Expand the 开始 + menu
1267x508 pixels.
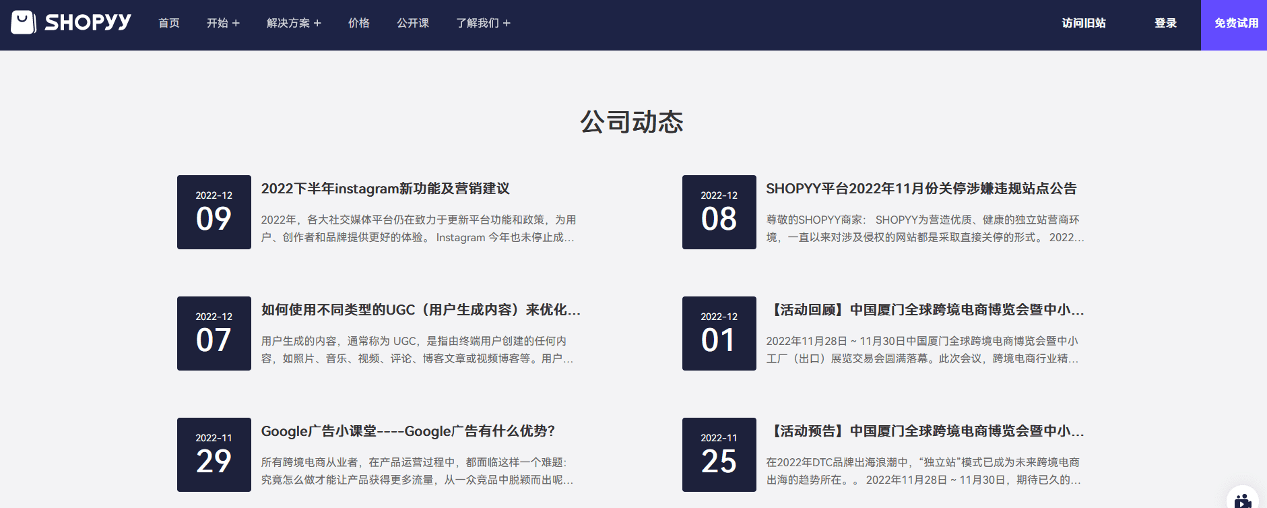click(x=223, y=23)
